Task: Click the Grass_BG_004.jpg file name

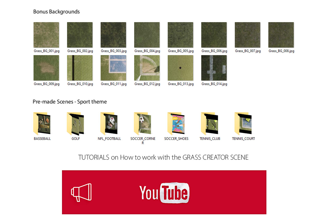Action: [147, 51]
